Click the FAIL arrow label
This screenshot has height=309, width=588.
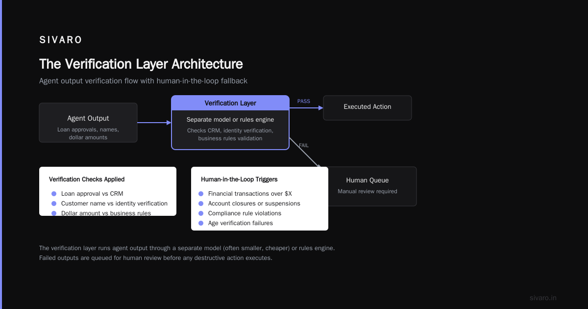click(304, 145)
